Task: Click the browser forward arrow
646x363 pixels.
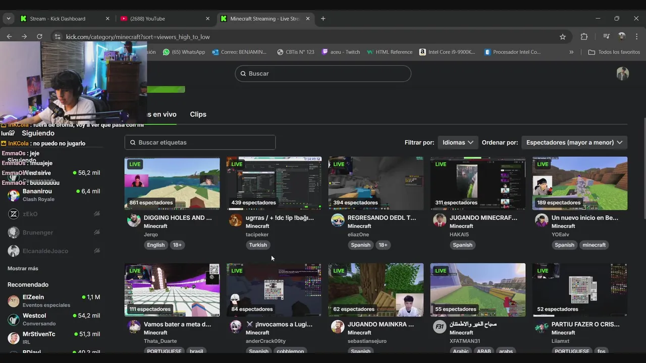Action: tap(24, 36)
